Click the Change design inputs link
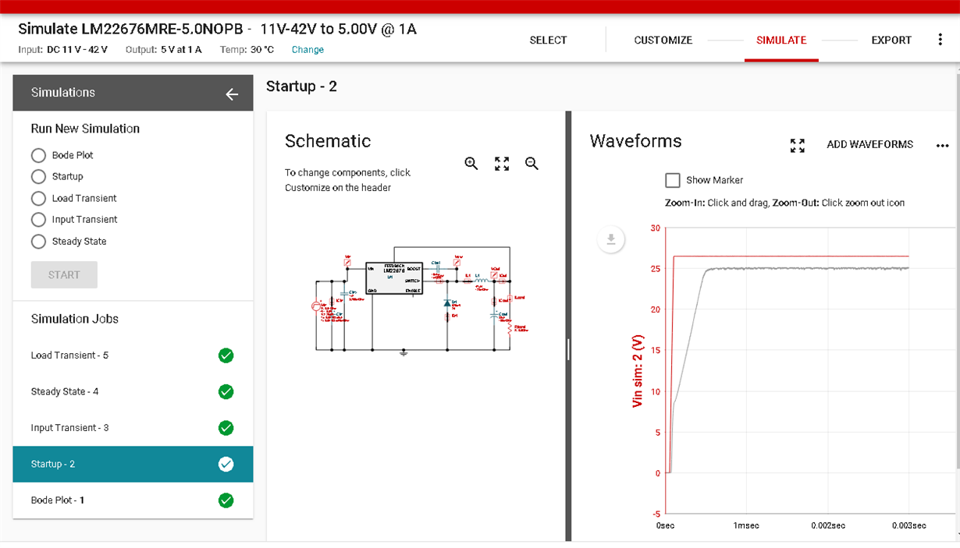This screenshot has height=548, width=960. pyautogui.click(x=308, y=50)
